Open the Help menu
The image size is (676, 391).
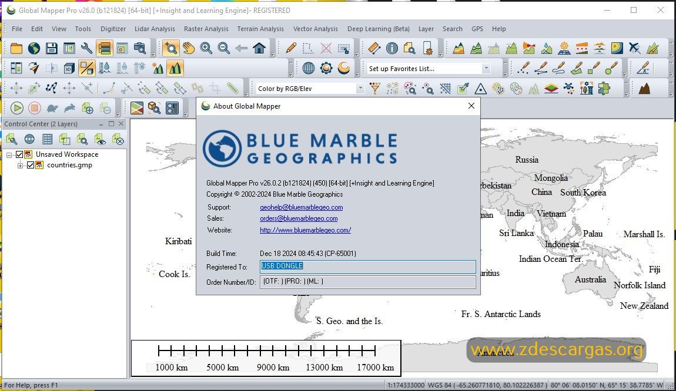pyautogui.click(x=499, y=29)
